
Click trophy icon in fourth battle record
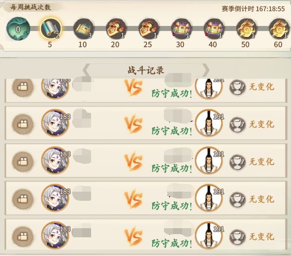tap(237, 199)
